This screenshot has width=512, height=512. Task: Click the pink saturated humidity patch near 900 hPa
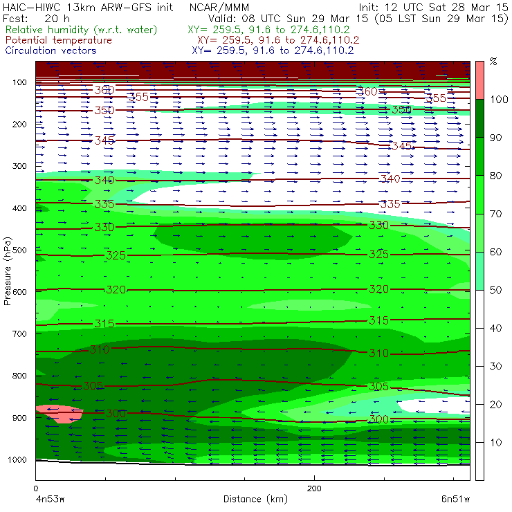[x=60, y=414]
